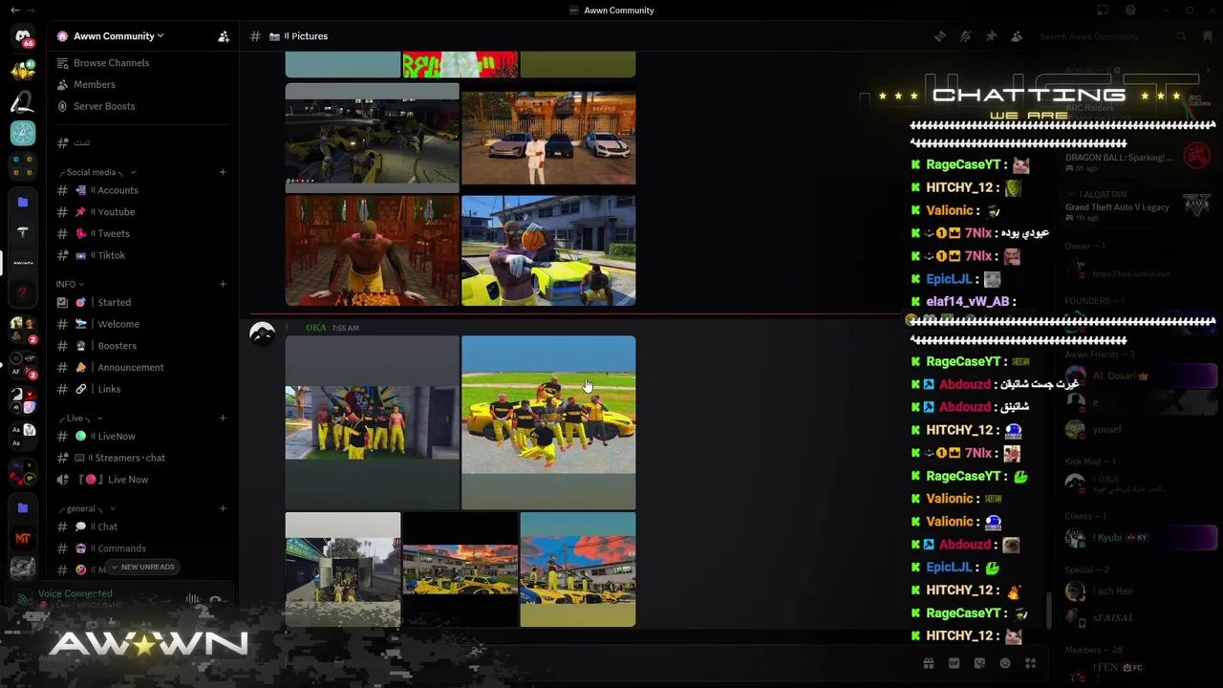Toggle the member list icon
The image size is (1223, 688).
point(1017,36)
